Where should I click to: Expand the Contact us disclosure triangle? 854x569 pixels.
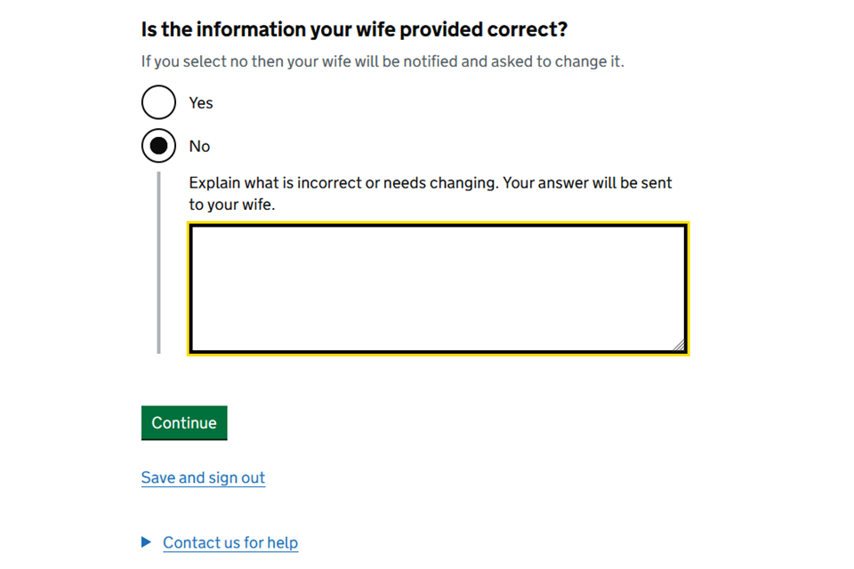[x=147, y=542]
